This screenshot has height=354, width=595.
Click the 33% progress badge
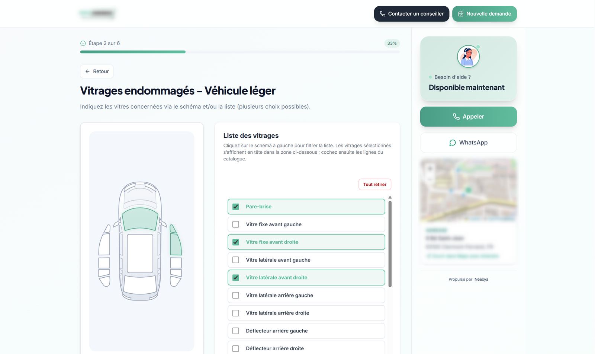click(x=392, y=43)
